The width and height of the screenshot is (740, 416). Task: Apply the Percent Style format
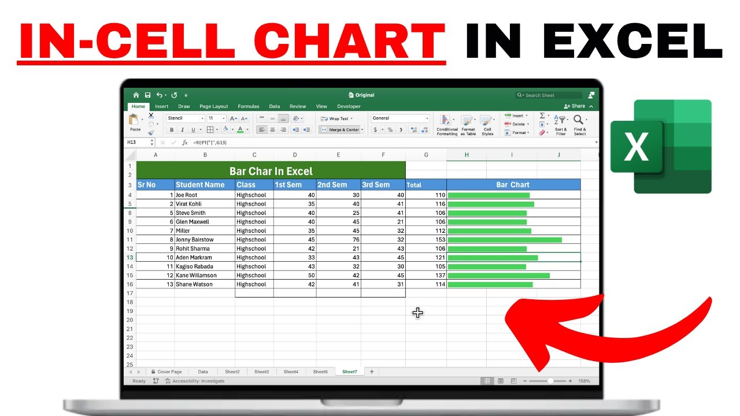pos(390,130)
